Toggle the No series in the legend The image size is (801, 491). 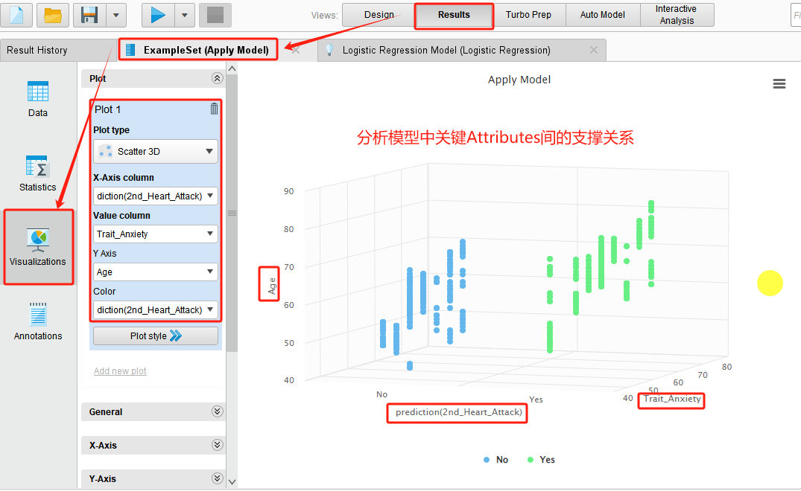click(x=496, y=460)
